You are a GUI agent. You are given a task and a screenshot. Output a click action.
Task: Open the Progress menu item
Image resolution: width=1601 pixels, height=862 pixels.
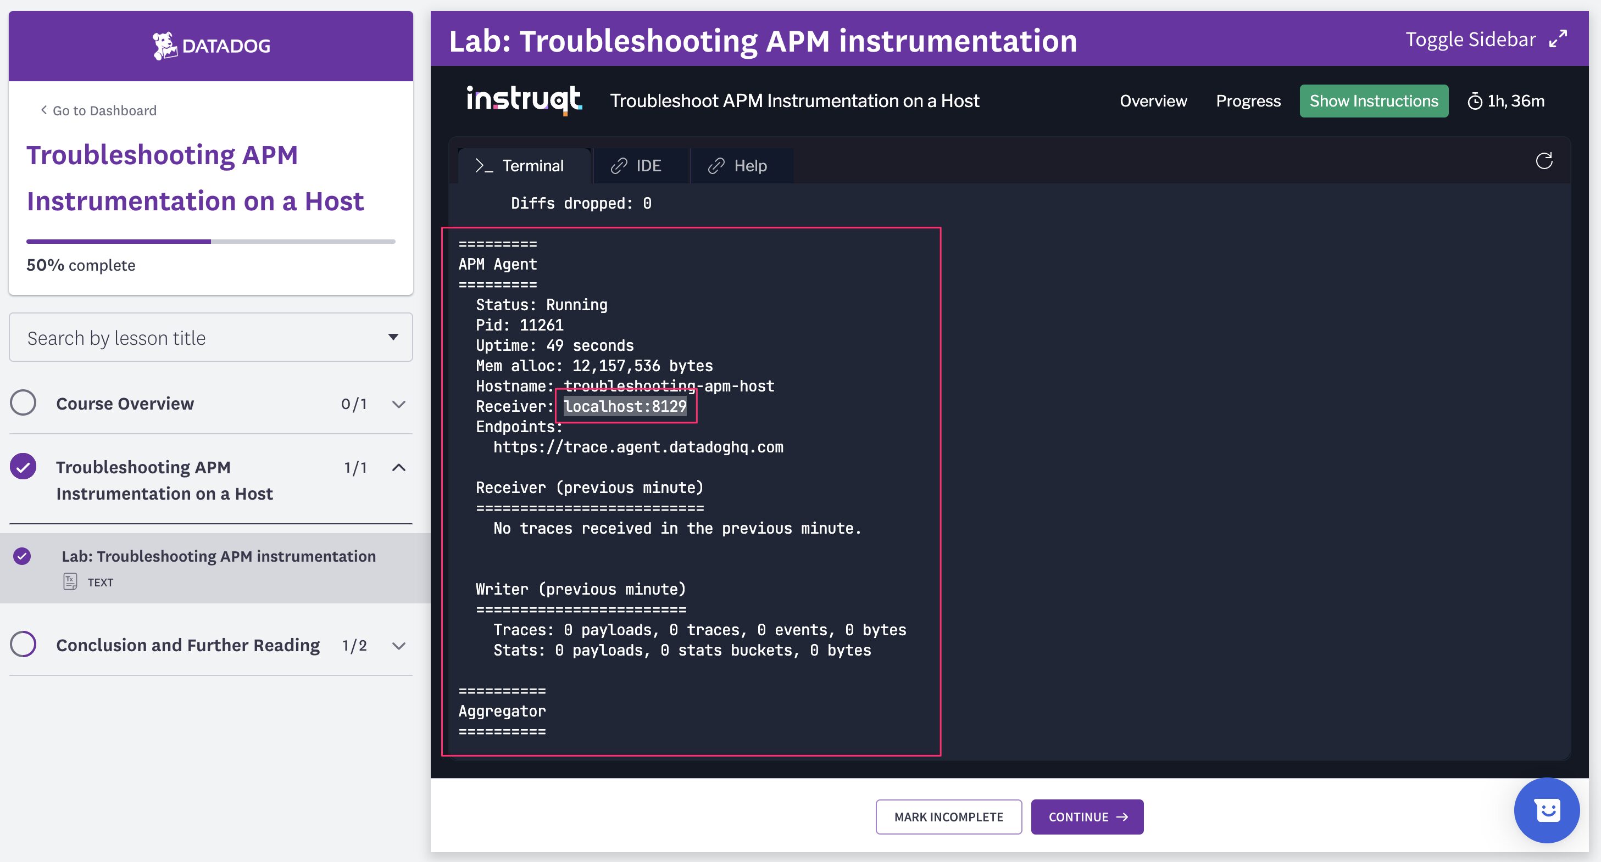point(1248,100)
